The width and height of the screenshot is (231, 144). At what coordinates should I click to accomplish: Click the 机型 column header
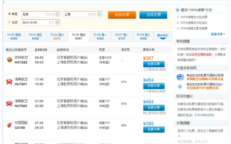102,50
